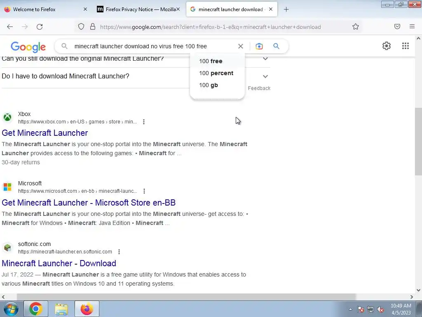
Task: Open the taskbar clock showing 10:49 AM
Action: pyautogui.click(x=401, y=309)
